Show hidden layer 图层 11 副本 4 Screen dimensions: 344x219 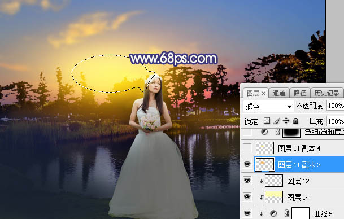tap(247, 148)
